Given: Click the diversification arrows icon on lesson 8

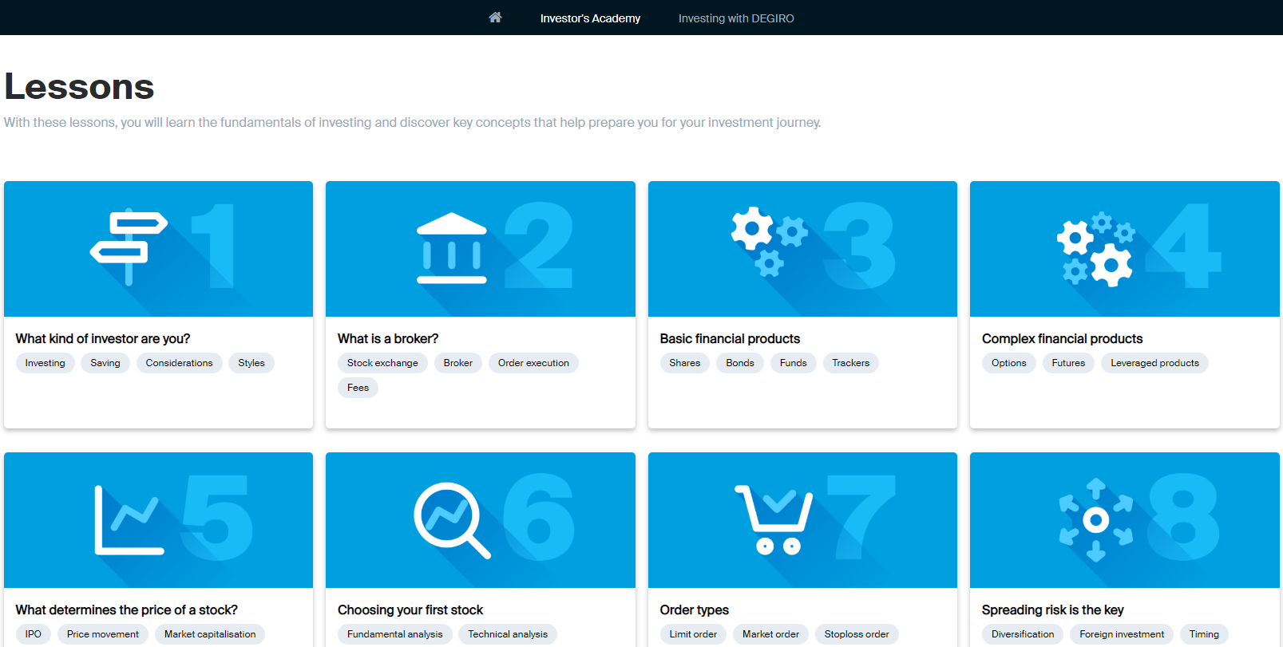Looking at the screenshot, I should coord(1095,520).
